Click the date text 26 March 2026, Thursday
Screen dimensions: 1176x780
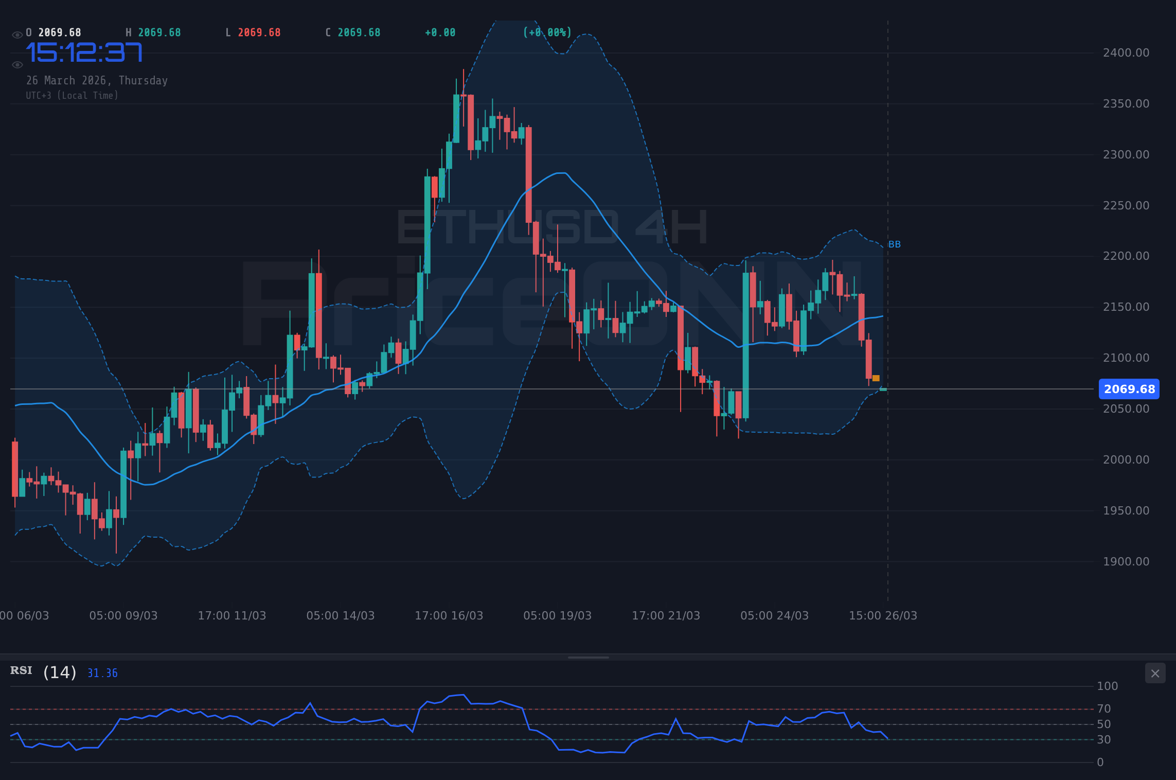pyautogui.click(x=97, y=80)
